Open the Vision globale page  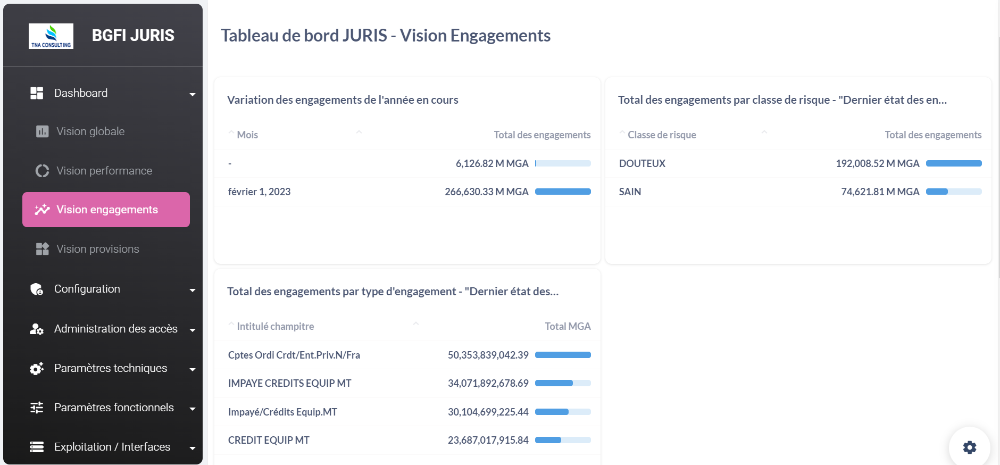(x=90, y=131)
